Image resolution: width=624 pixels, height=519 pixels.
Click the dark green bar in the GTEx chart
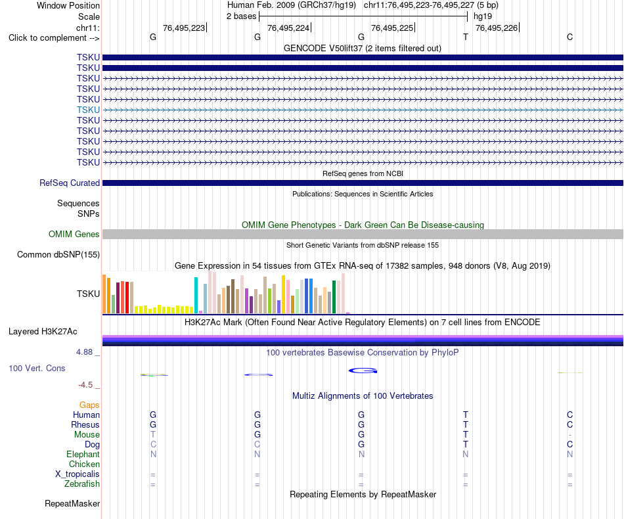click(334, 297)
